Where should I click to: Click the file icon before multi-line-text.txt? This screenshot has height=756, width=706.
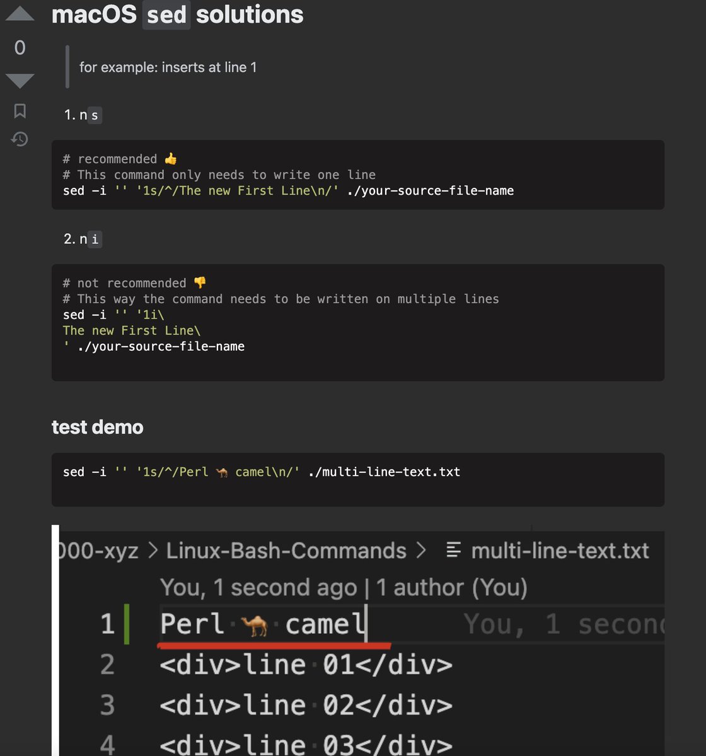click(453, 551)
